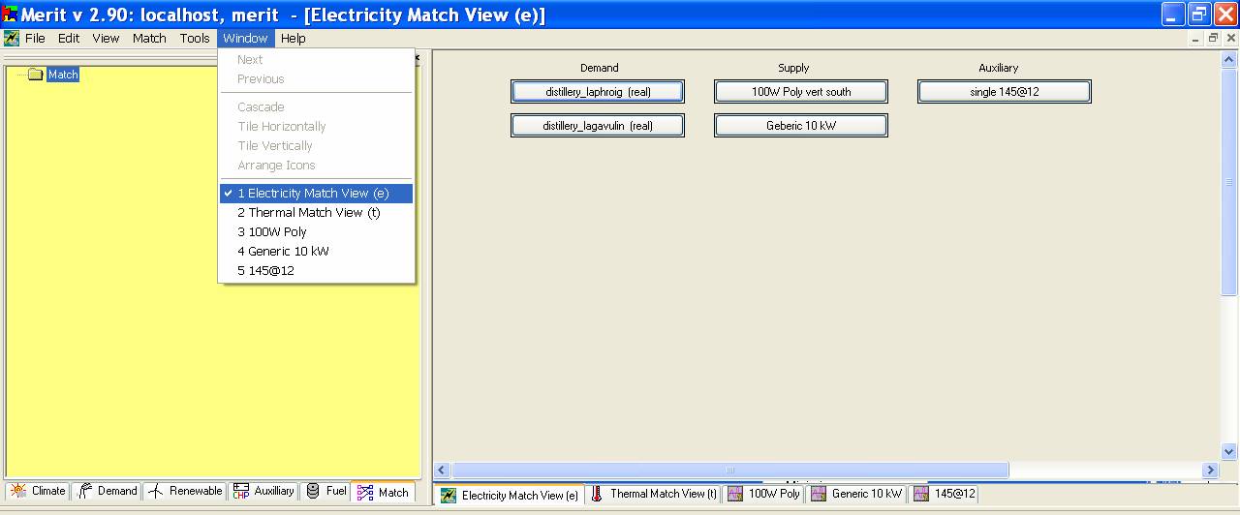Click the distillery_lagavulin (real) demand button
Screen dimensions: 1240x515
click(x=598, y=126)
